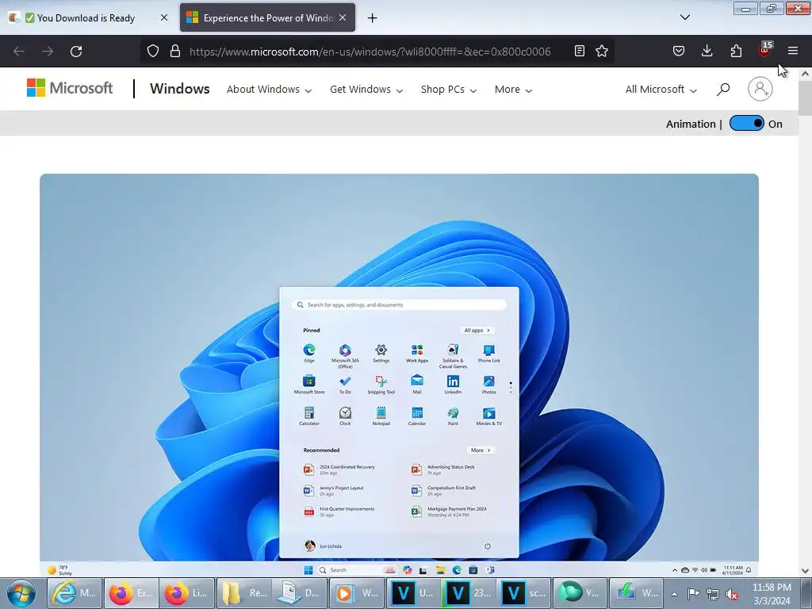
Task: Open the site search magnifier icon
Action: (x=723, y=89)
